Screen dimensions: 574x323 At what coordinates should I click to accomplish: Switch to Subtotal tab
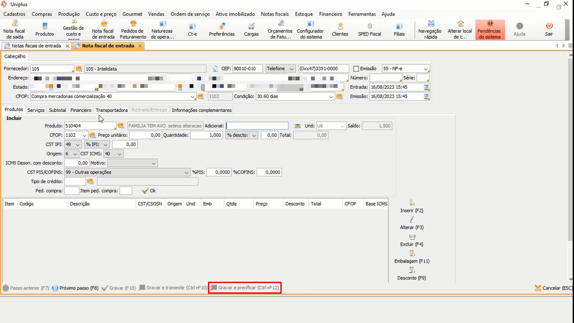(x=57, y=110)
